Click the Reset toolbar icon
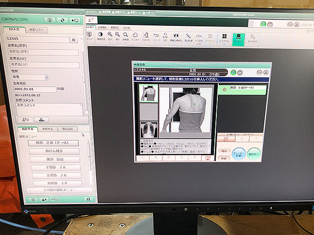The image size is (314, 235). click(156, 35)
